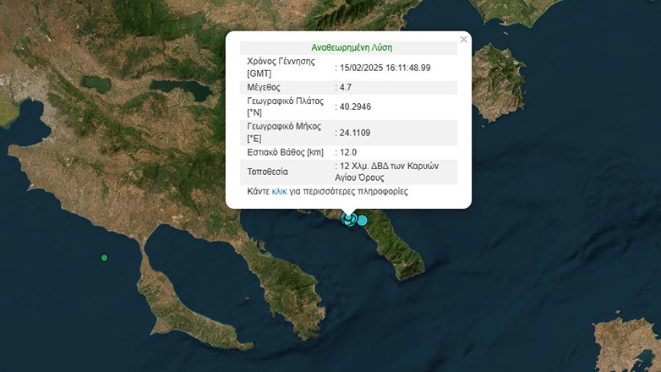Select the latitude value 40.2946
The width and height of the screenshot is (661, 372).
(356, 107)
